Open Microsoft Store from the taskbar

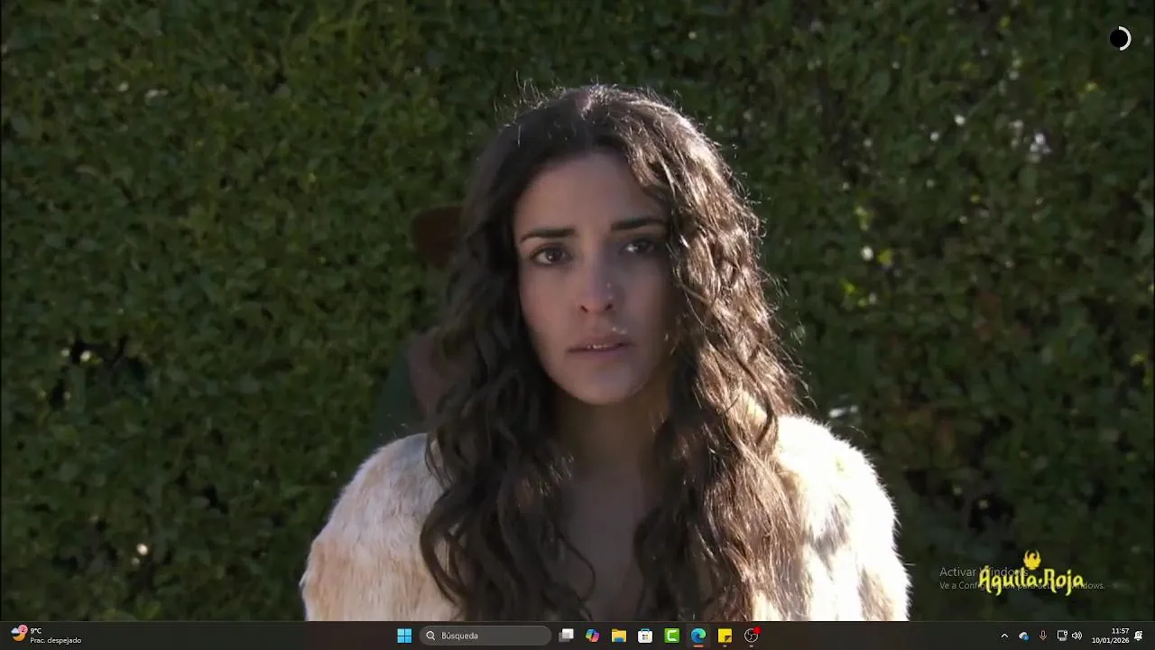click(645, 636)
